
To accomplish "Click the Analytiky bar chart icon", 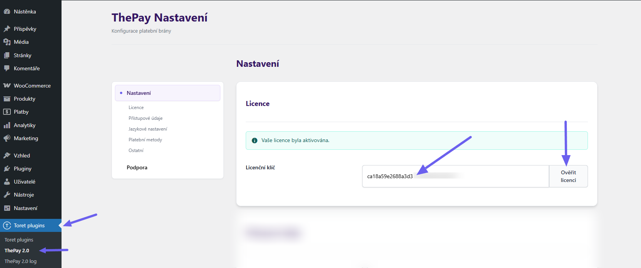I will point(7,125).
